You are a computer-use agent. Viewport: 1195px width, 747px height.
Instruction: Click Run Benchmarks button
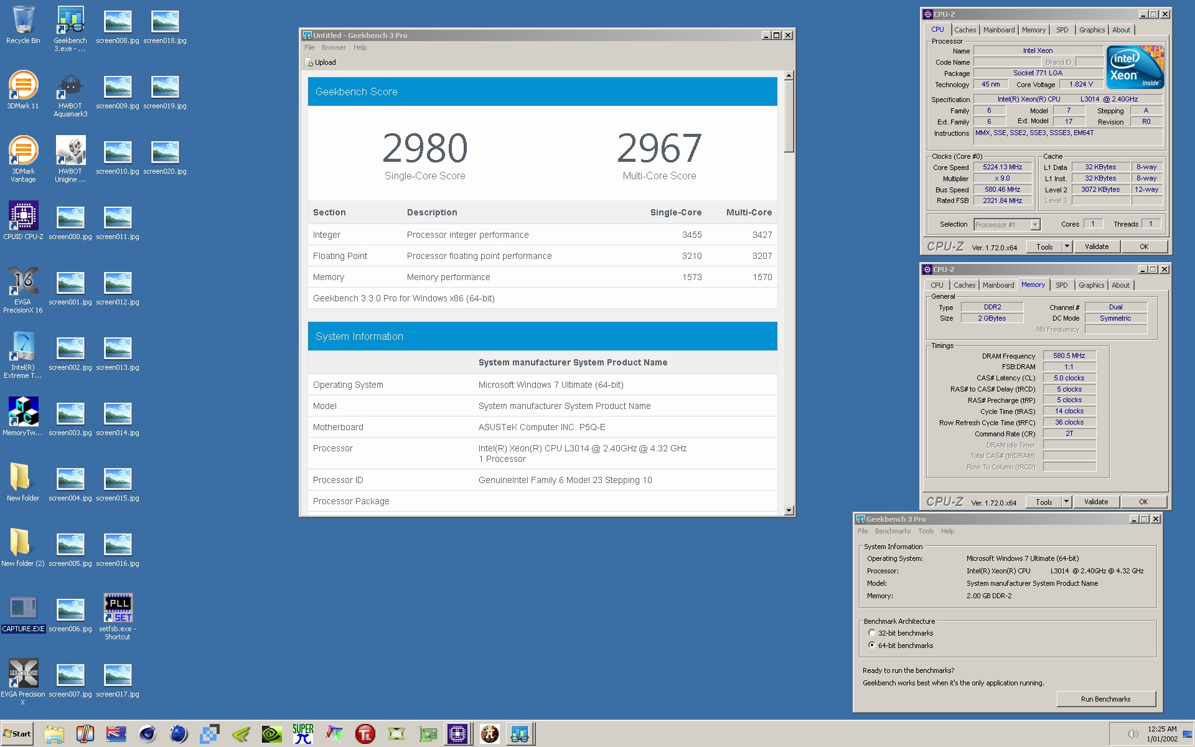click(x=1106, y=699)
